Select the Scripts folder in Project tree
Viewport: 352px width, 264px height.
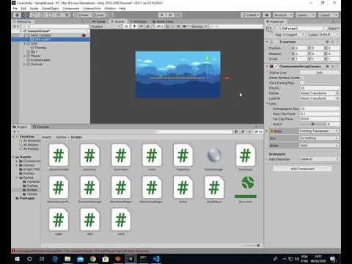tap(32, 190)
